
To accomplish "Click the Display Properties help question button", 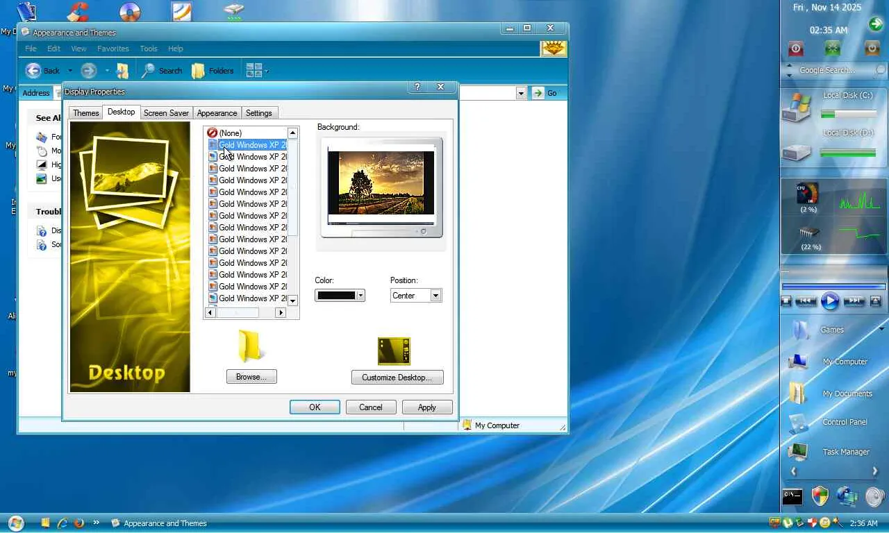I will pos(417,87).
